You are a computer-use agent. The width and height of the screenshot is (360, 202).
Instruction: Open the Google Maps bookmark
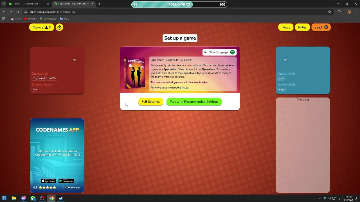pos(48,19)
